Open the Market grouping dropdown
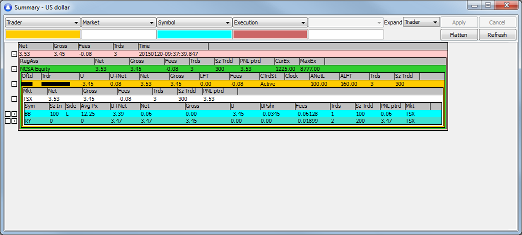Viewport: 522px width, 235px height. click(118, 22)
